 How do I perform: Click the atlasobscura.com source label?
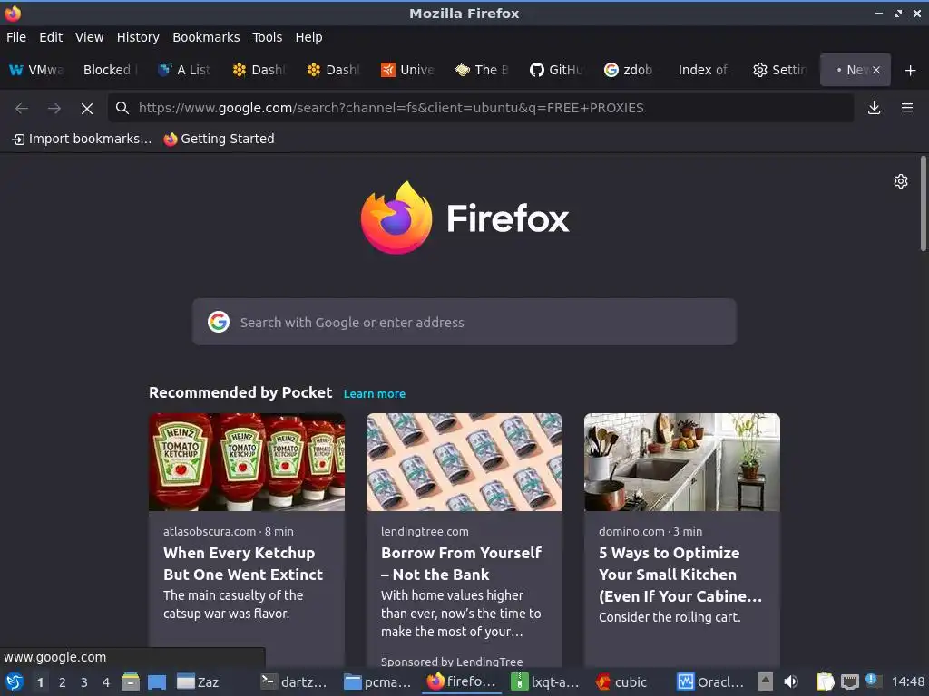[210, 531]
